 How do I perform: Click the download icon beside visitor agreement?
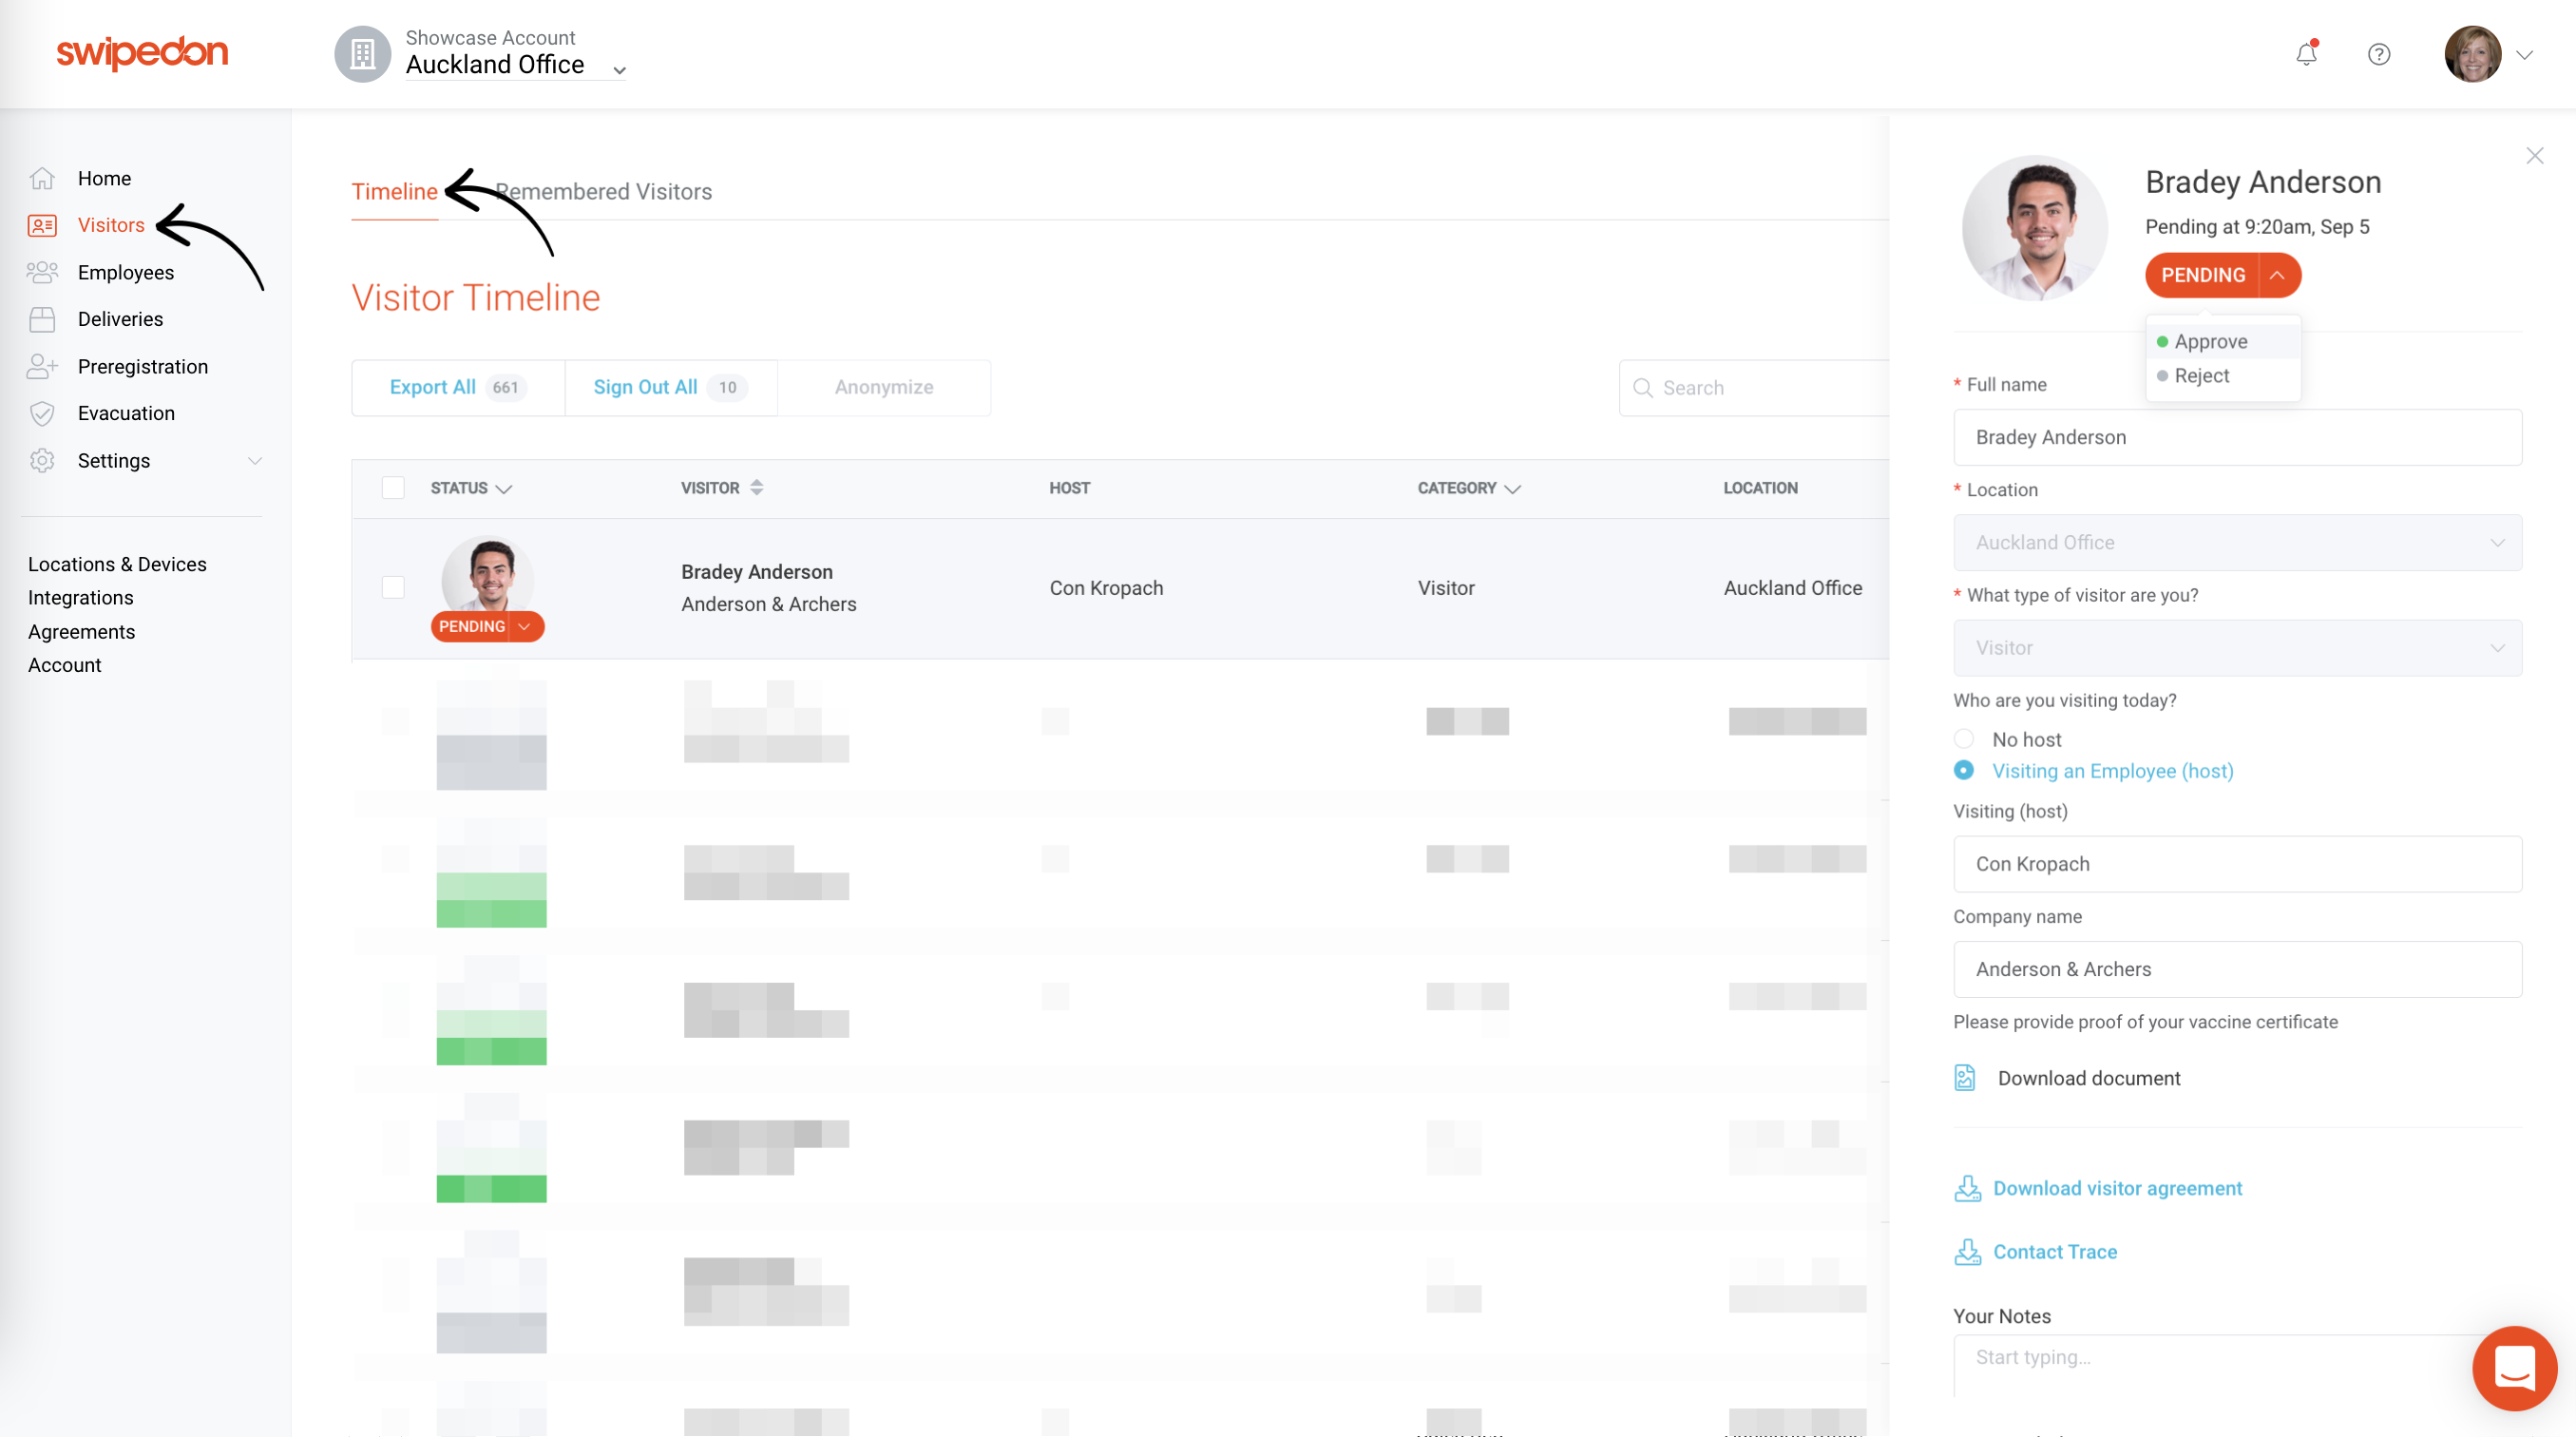pyautogui.click(x=1967, y=1188)
